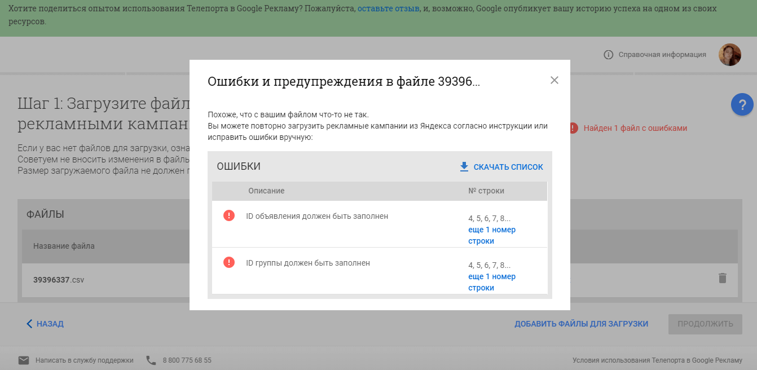Click the red error icon for ID объявления

[228, 216]
